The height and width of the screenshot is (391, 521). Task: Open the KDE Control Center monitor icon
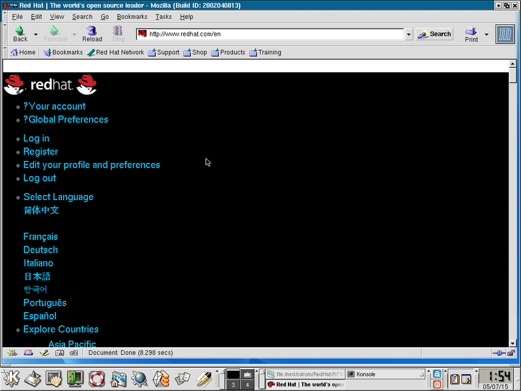click(x=75, y=379)
